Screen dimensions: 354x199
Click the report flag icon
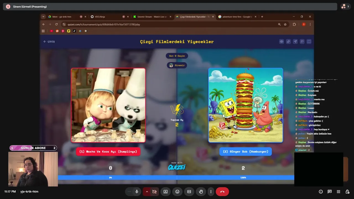coord(302,42)
